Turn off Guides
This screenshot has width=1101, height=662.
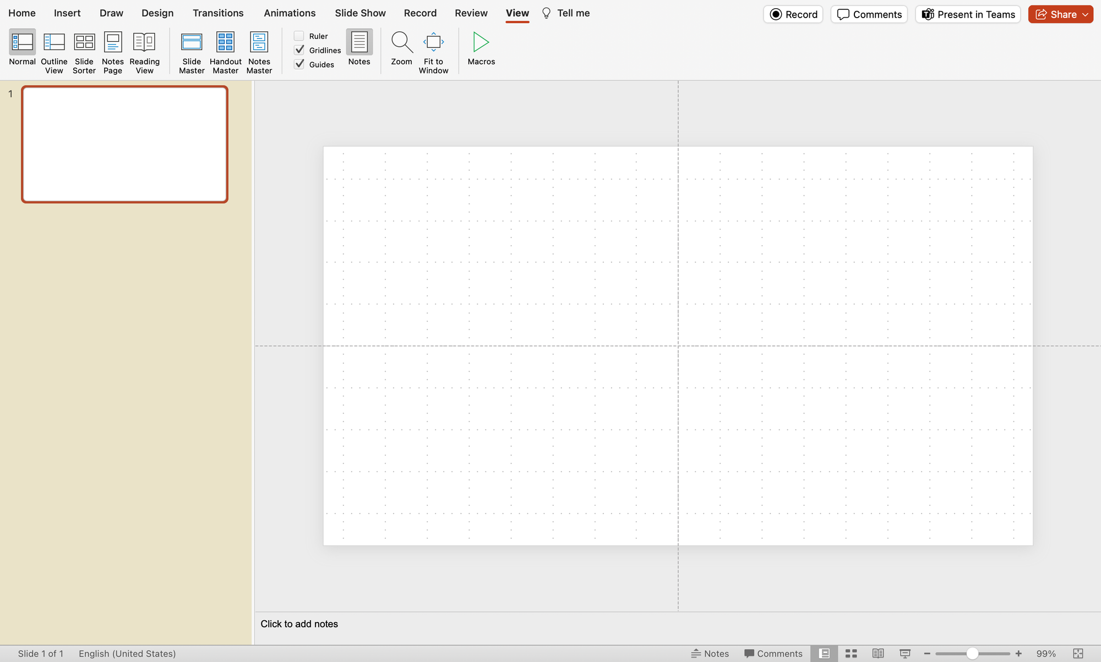pyautogui.click(x=299, y=64)
